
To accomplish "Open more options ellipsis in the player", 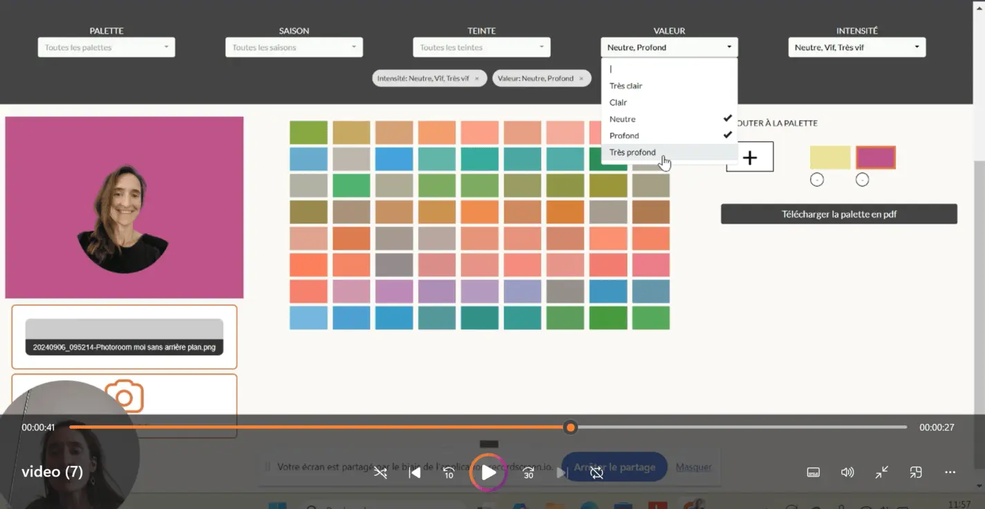I will click(x=950, y=472).
